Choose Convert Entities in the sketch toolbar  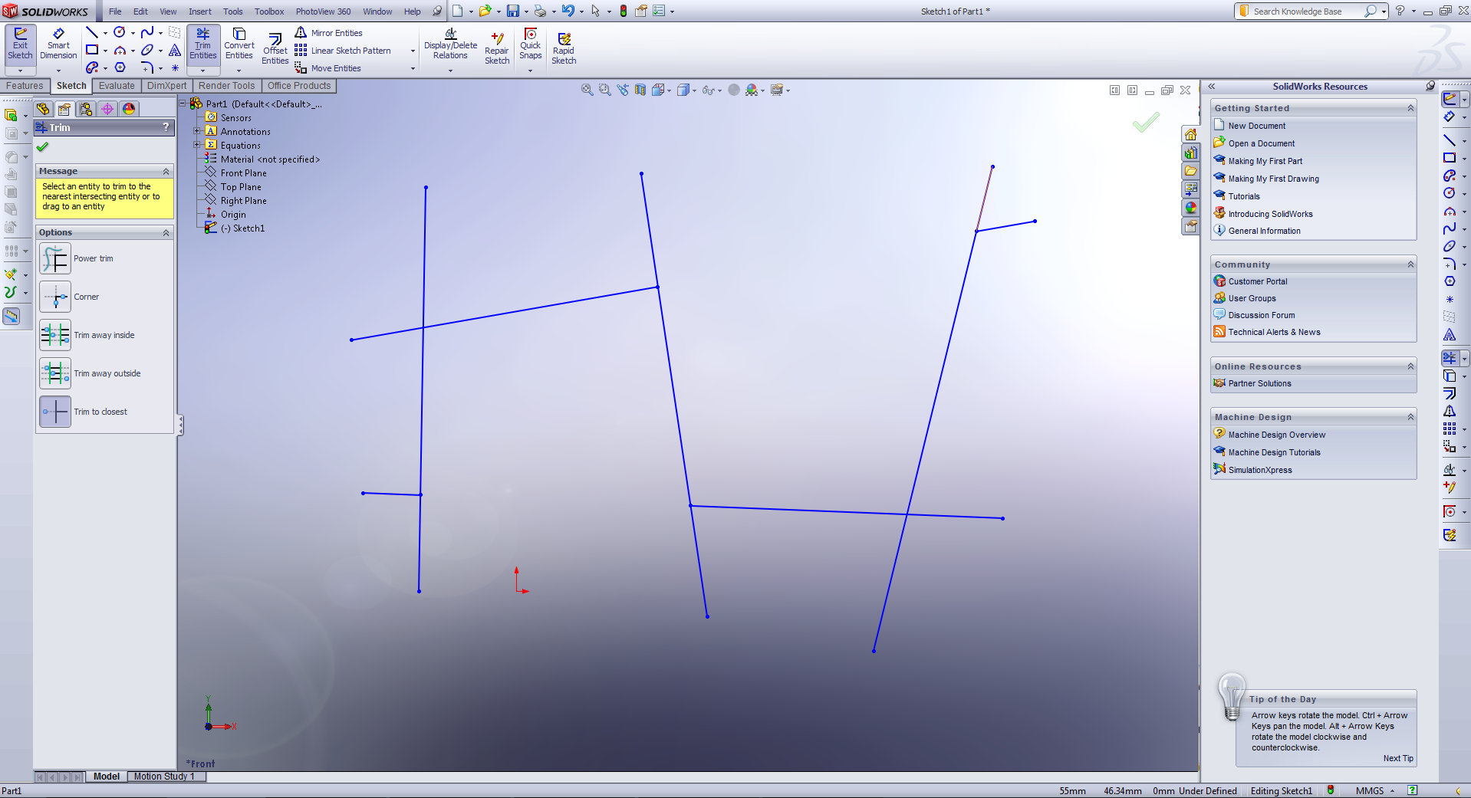239,44
